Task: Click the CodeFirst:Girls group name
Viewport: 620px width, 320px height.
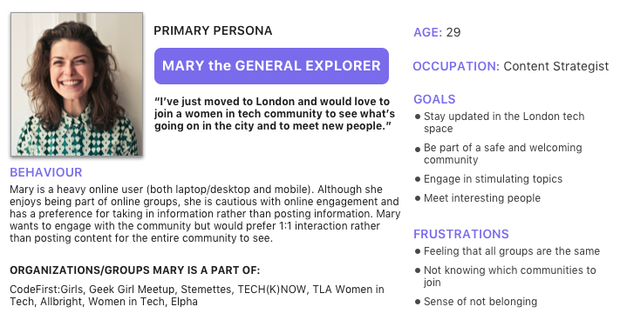Action: coord(47,290)
